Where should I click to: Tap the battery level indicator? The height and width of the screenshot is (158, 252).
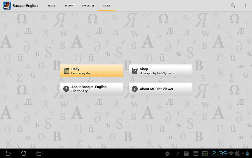[x=247, y=154]
